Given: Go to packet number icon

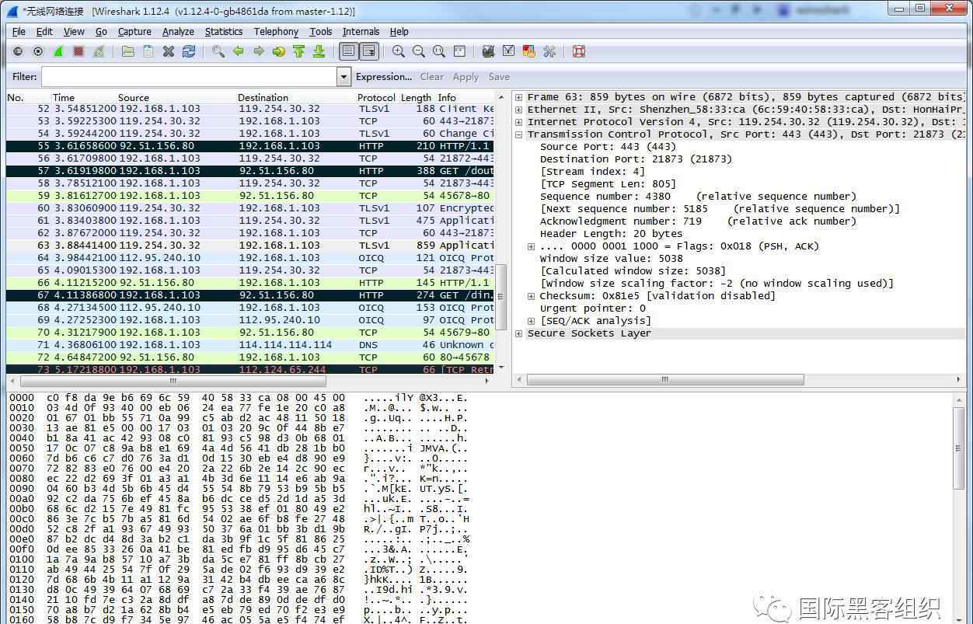Looking at the screenshot, I should [279, 51].
